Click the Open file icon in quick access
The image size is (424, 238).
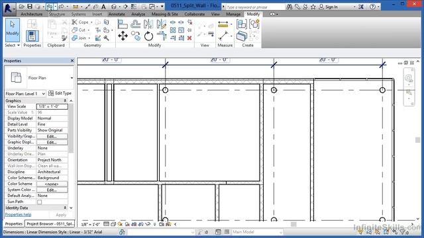tap(22, 7)
